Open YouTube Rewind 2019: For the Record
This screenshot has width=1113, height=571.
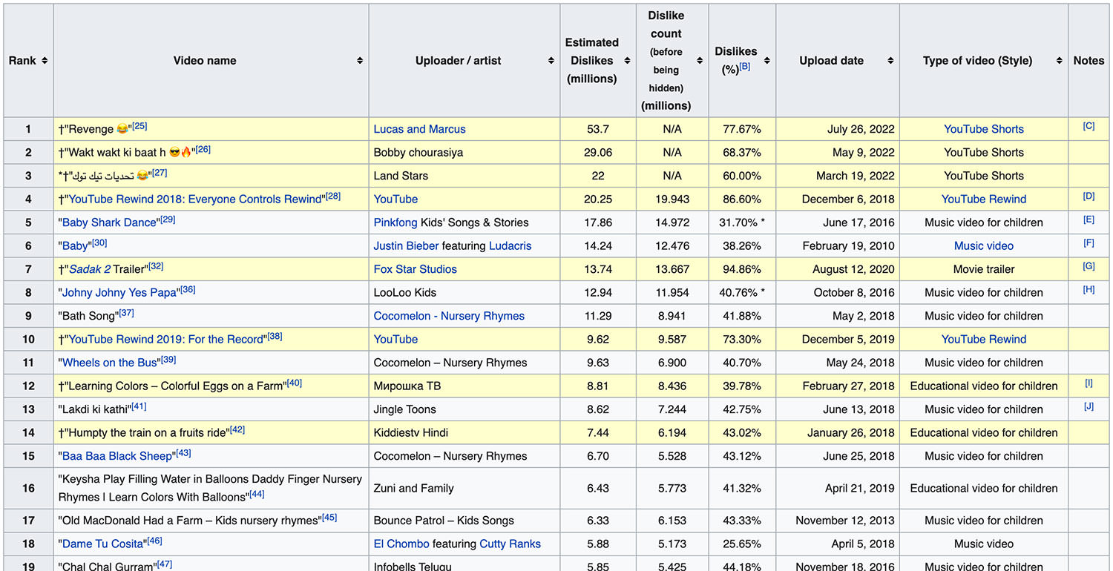coord(167,339)
